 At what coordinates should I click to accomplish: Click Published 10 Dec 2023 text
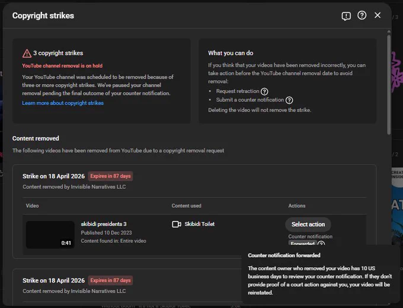(x=107, y=233)
